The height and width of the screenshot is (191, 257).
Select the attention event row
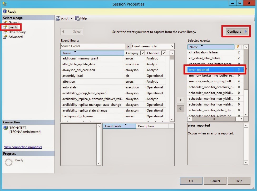pos(113,81)
